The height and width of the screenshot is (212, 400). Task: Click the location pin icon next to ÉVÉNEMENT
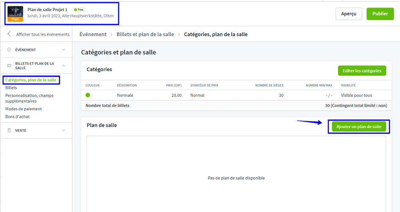(x=9, y=50)
